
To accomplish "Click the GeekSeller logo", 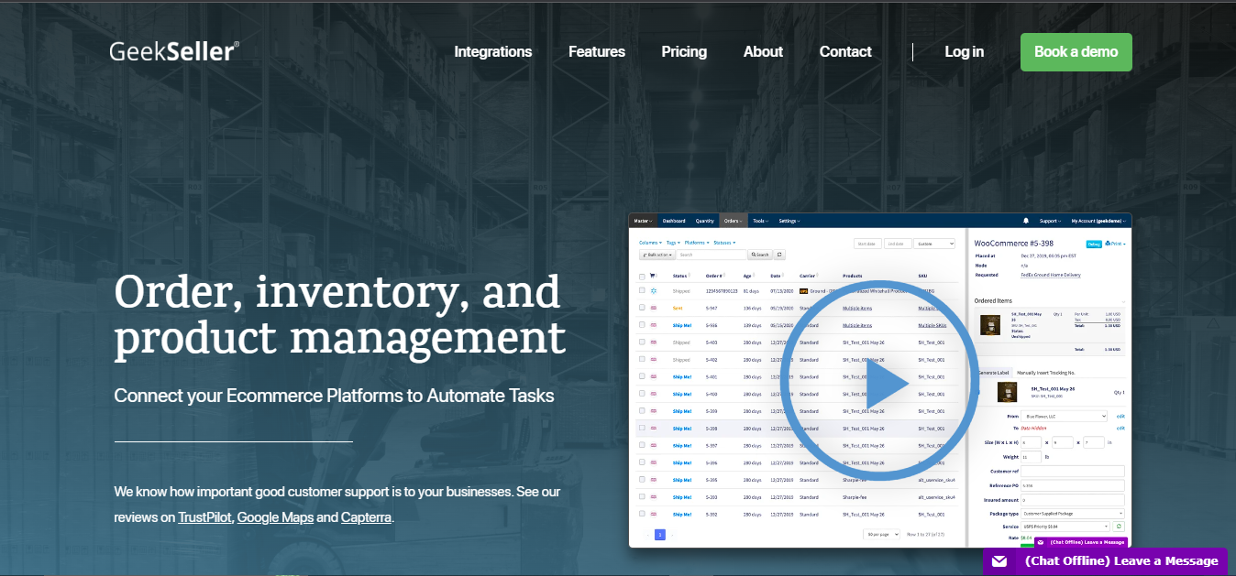I will click(174, 52).
